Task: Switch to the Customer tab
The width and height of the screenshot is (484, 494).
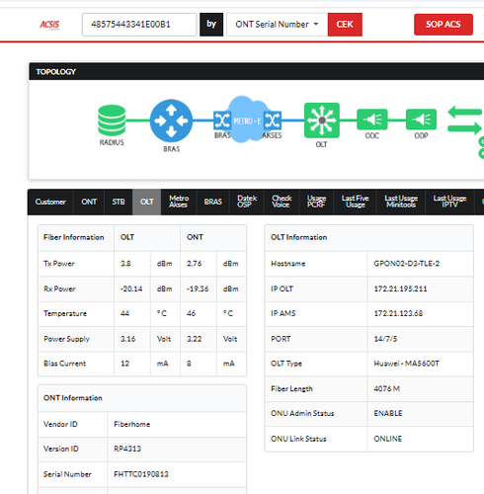Action: click(50, 202)
